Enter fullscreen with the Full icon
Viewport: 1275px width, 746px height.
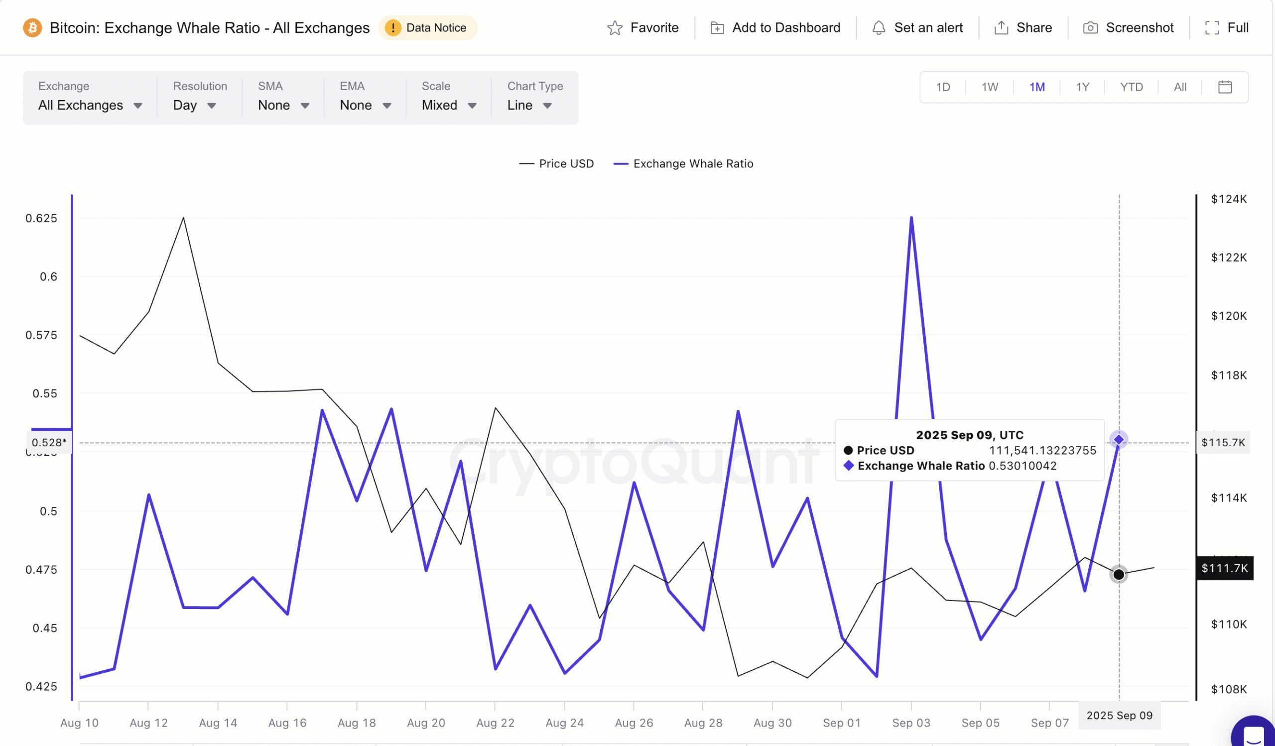click(x=1213, y=28)
